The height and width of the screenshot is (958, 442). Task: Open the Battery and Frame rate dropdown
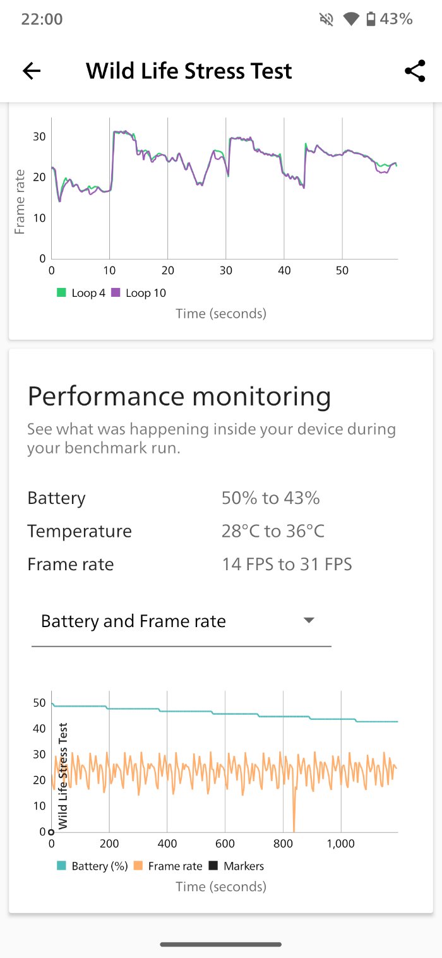(181, 621)
